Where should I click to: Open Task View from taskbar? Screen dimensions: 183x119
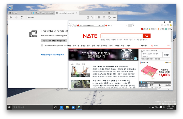(56, 107)
